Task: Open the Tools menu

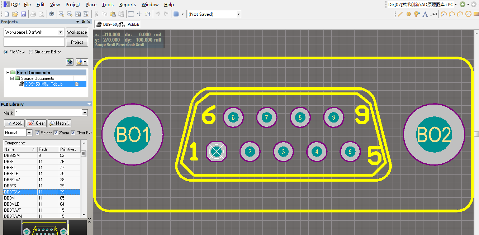Action: click(108, 4)
